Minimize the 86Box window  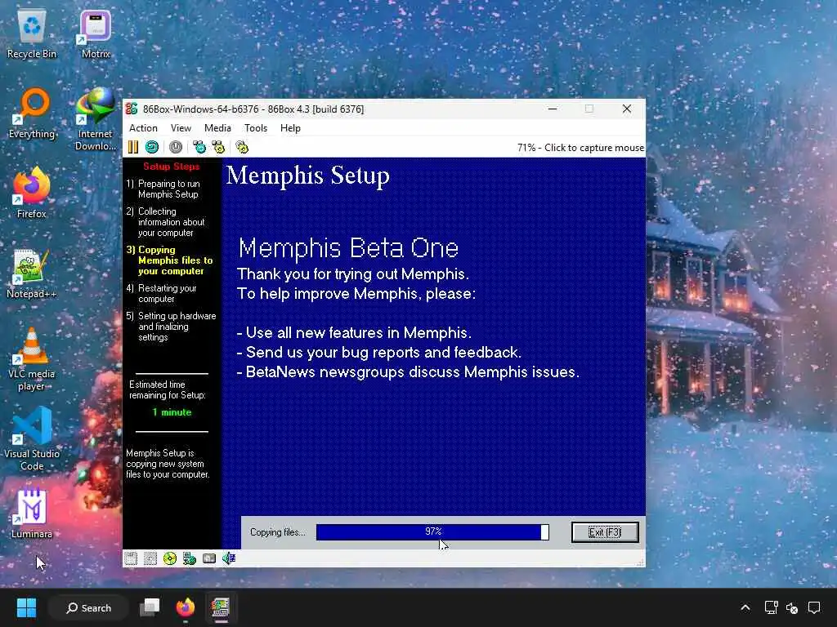click(x=553, y=109)
